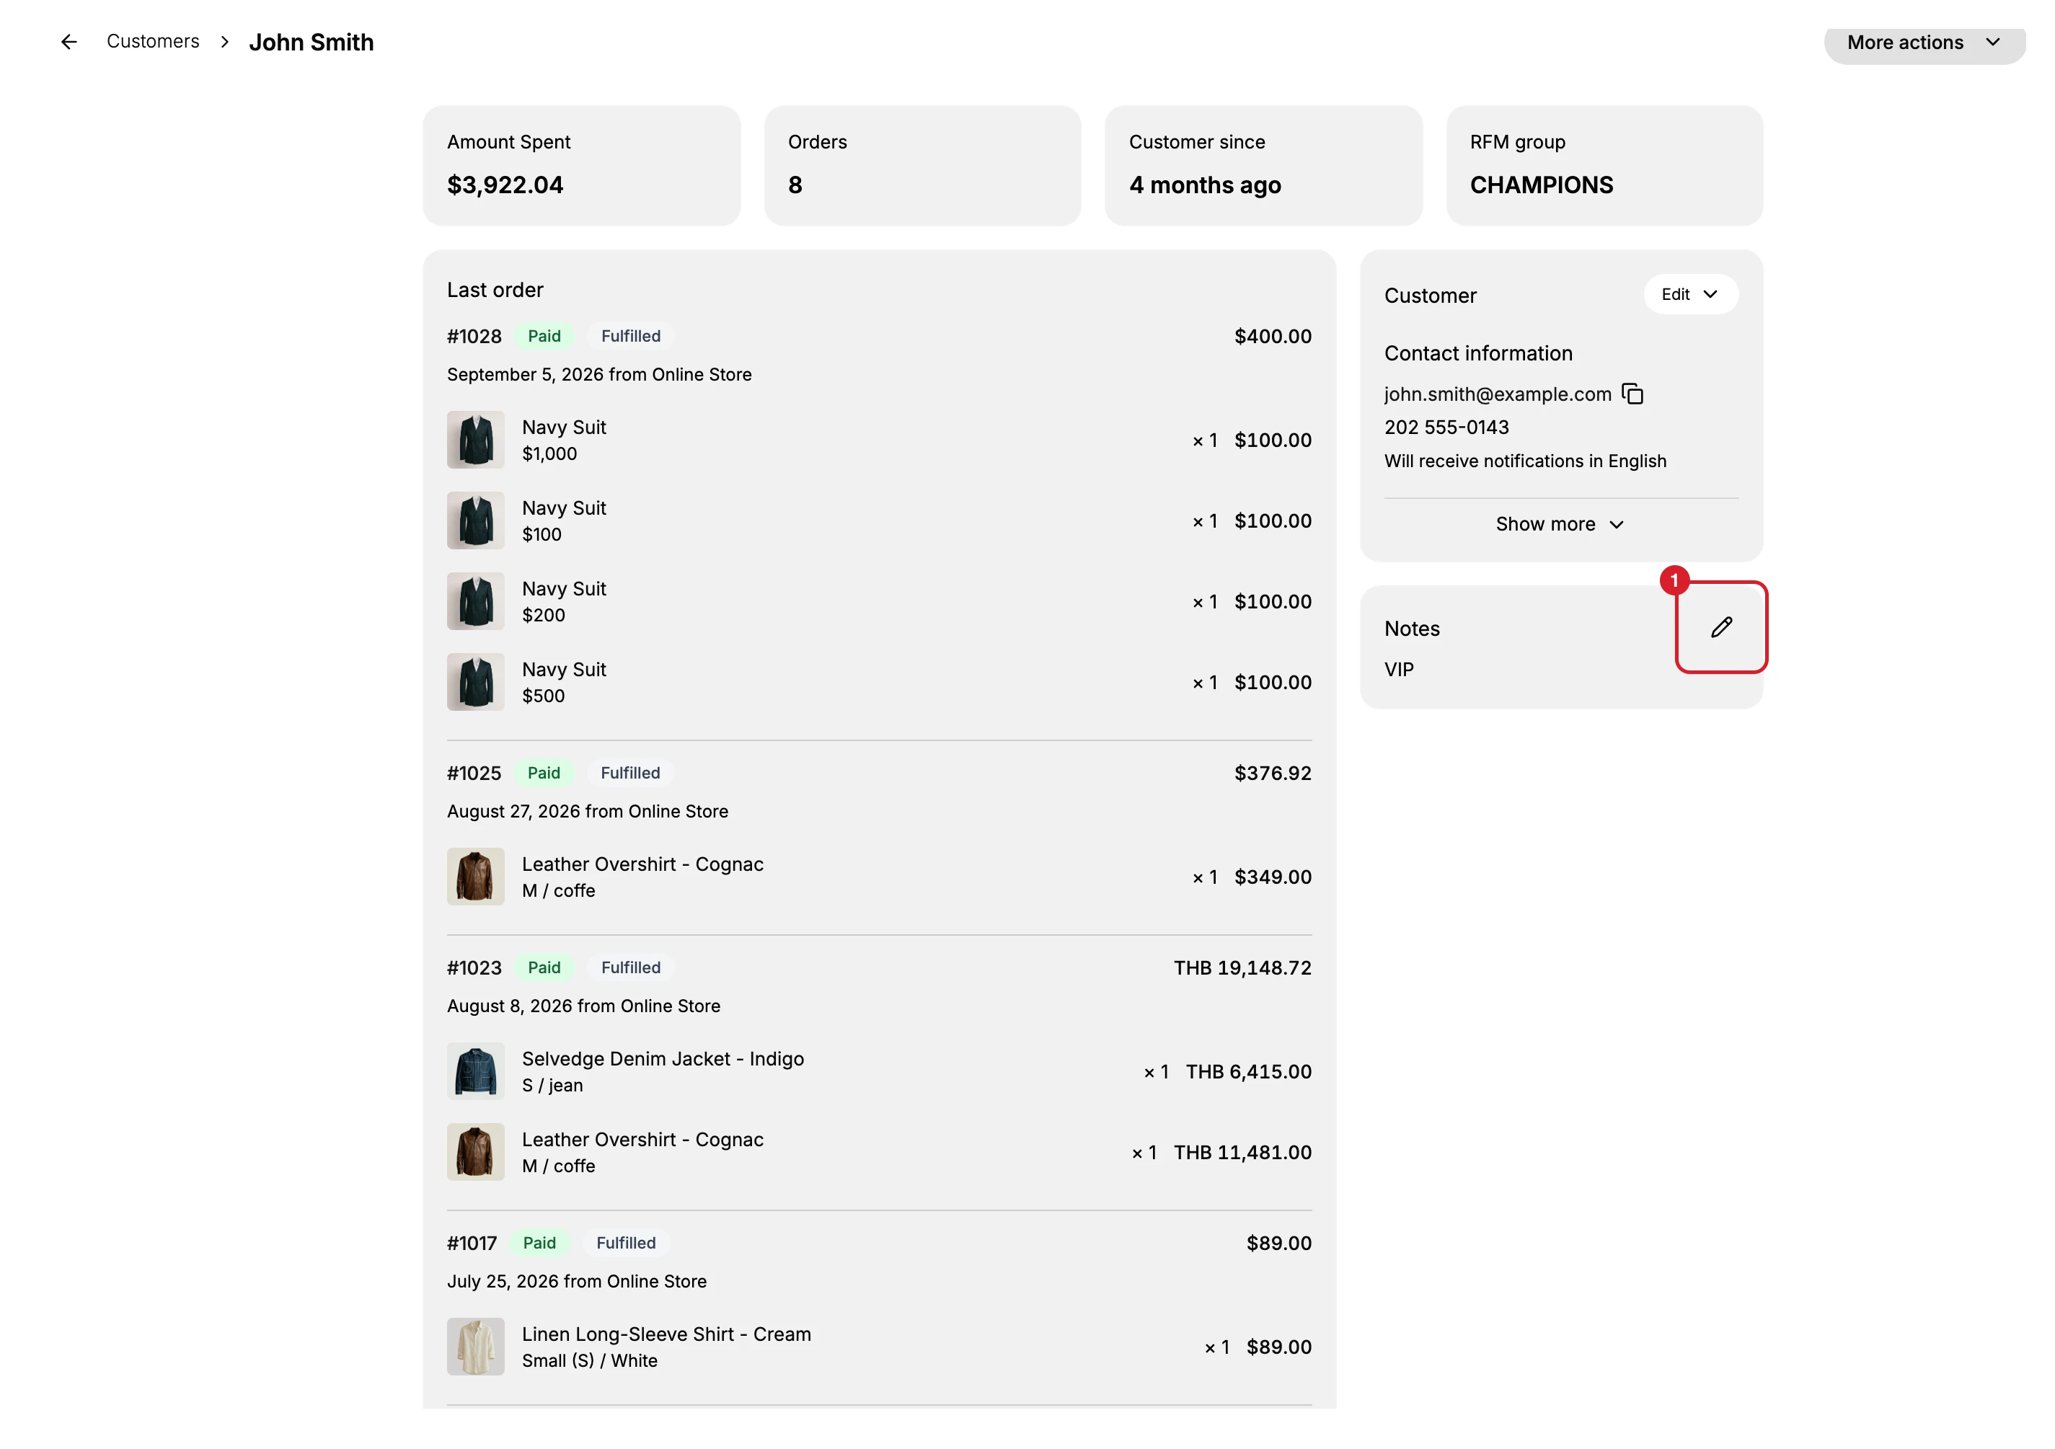Screen dimensions: 2055x1449
Task: Copy the email address with copy icon
Action: point(1632,394)
